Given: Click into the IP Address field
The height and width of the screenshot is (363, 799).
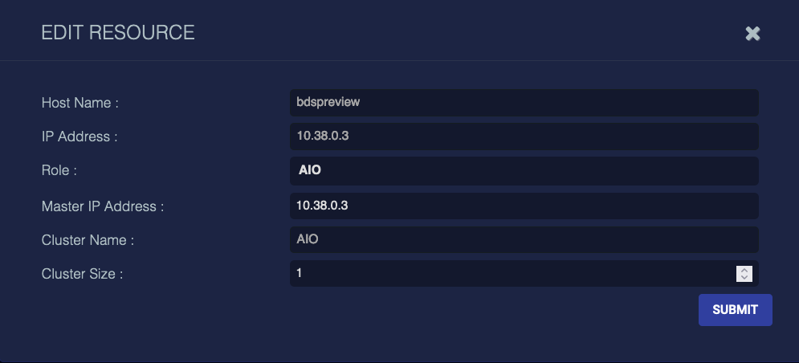Looking at the screenshot, I should tap(524, 137).
